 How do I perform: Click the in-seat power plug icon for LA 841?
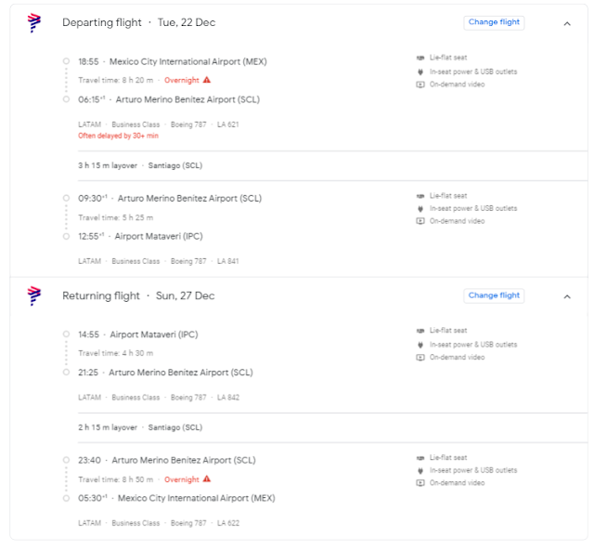click(x=420, y=209)
